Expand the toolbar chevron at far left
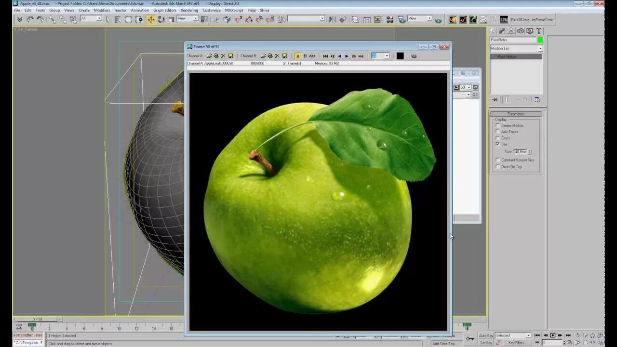The image size is (617, 347). pyautogui.click(x=19, y=19)
